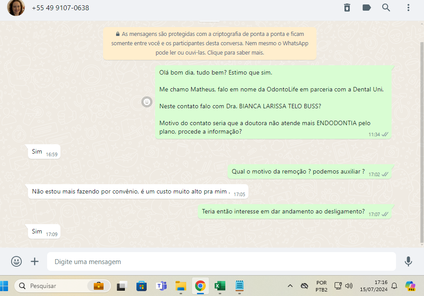Image resolution: width=424 pixels, height=296 pixels.
Task: Open Excel from the taskbar
Action: pos(220,286)
